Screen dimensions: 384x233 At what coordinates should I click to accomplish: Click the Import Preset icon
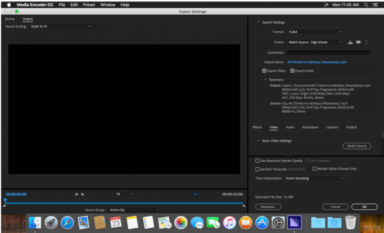click(358, 42)
